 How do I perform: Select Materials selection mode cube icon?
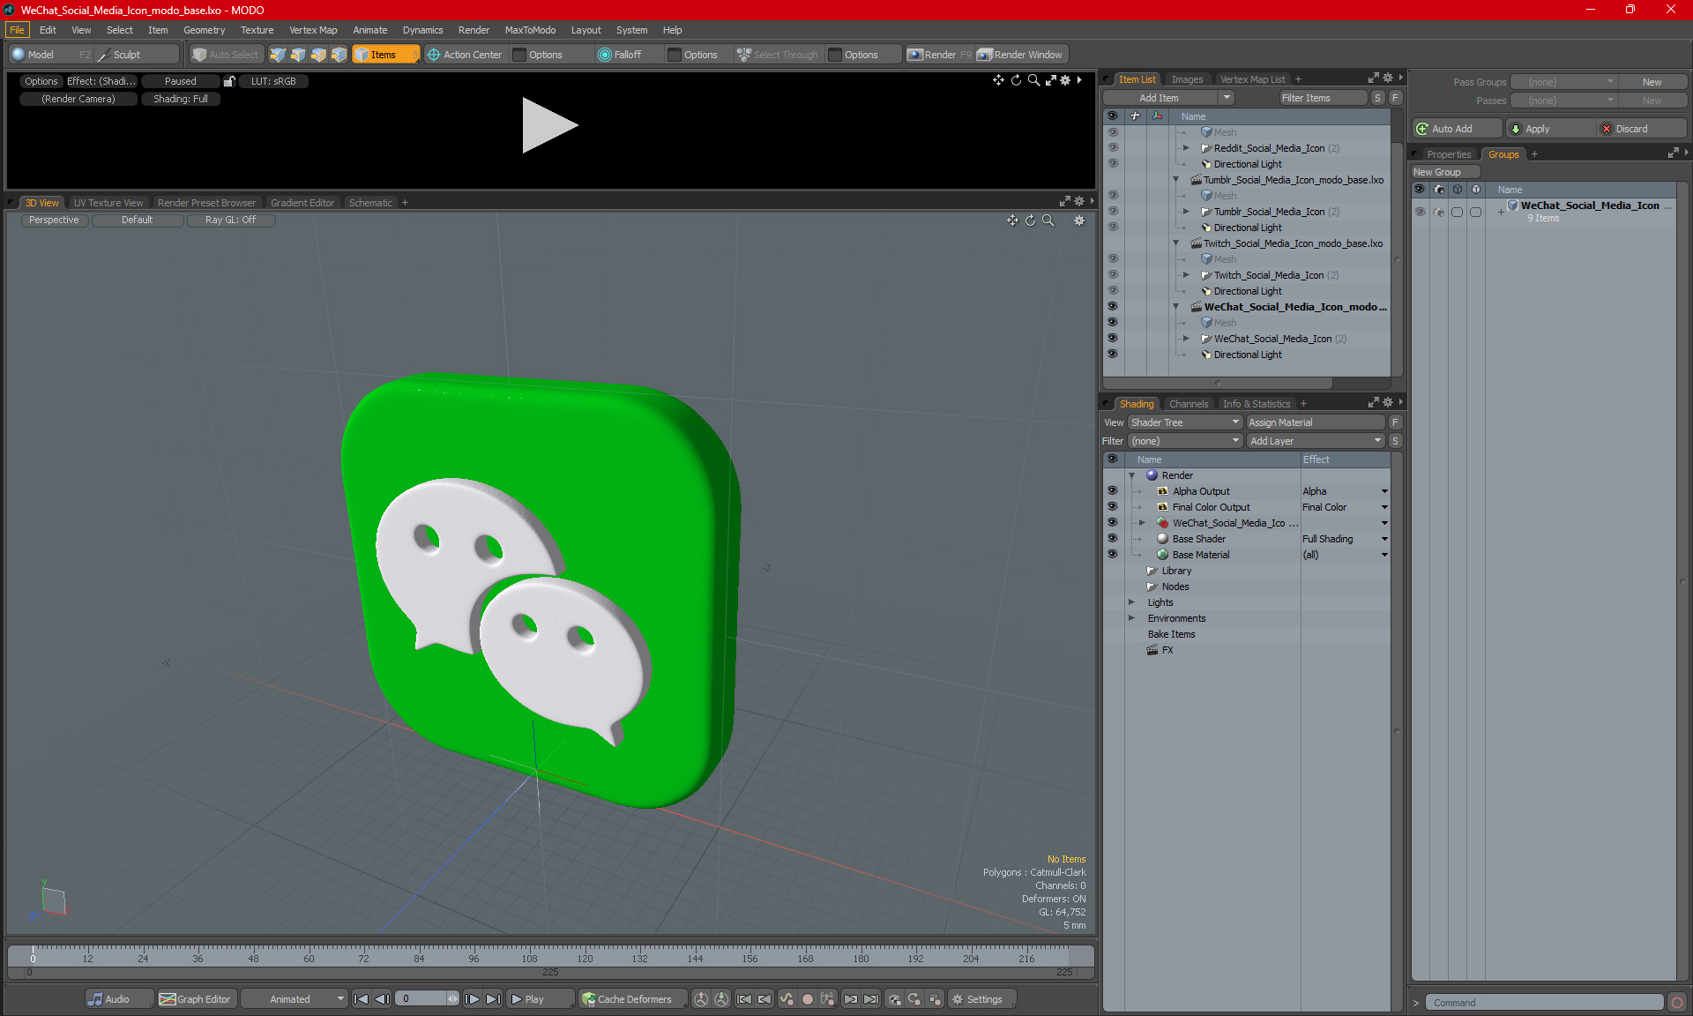[x=339, y=55]
